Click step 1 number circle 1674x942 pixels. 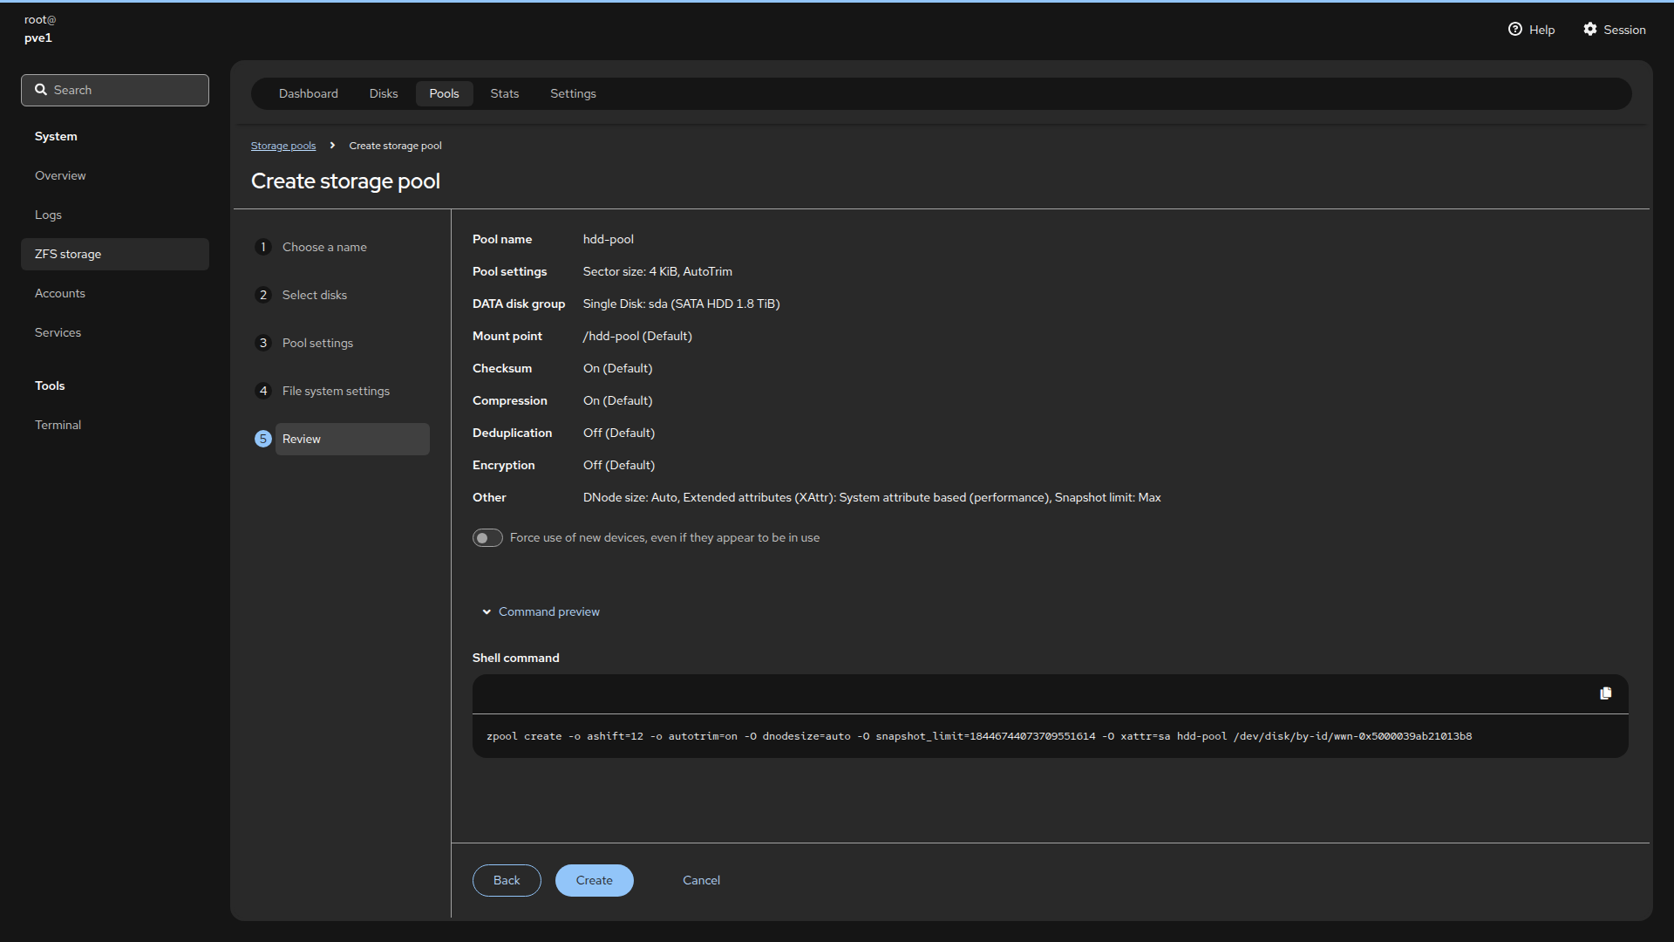pyautogui.click(x=263, y=247)
